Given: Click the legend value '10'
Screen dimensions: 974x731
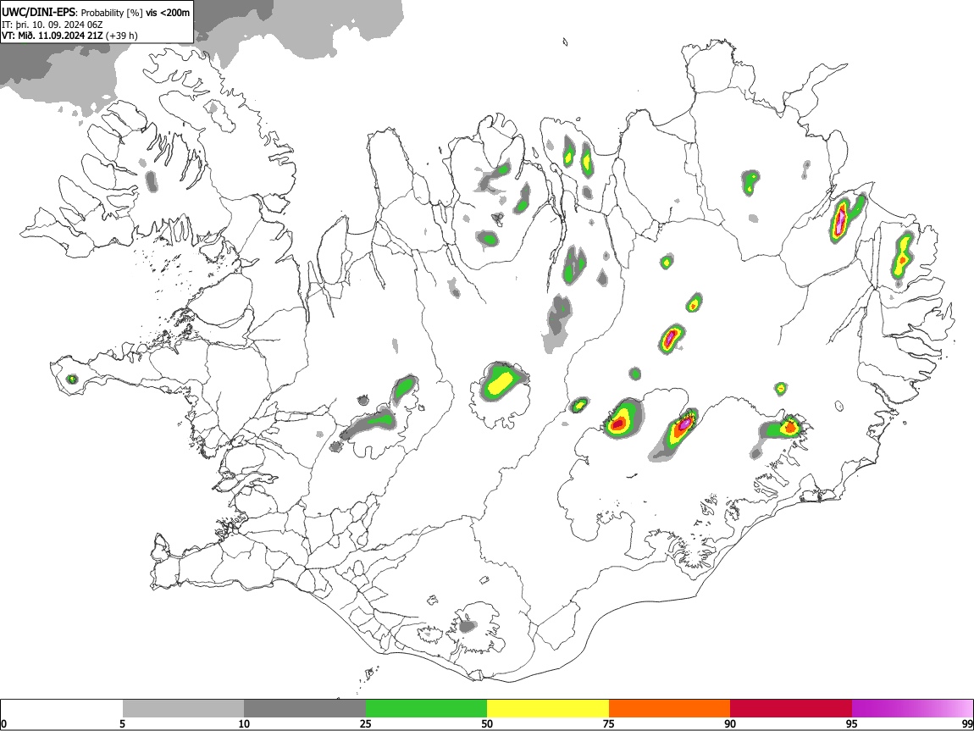Looking at the screenshot, I should pyautogui.click(x=244, y=723).
